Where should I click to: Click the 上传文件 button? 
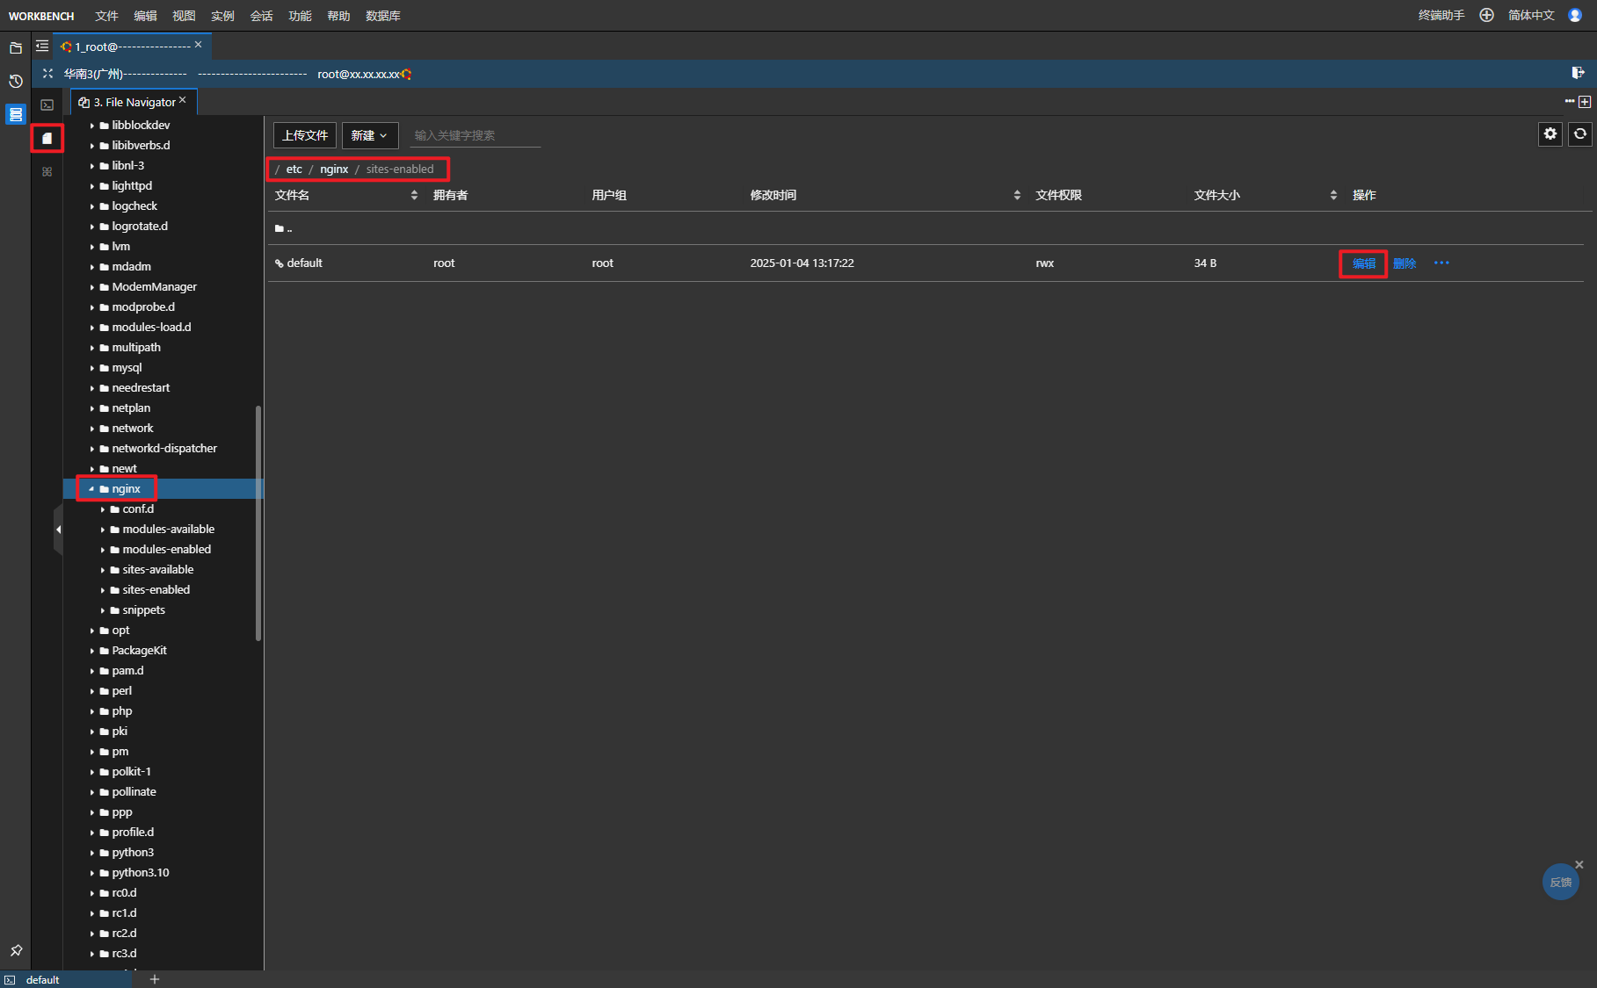click(304, 135)
